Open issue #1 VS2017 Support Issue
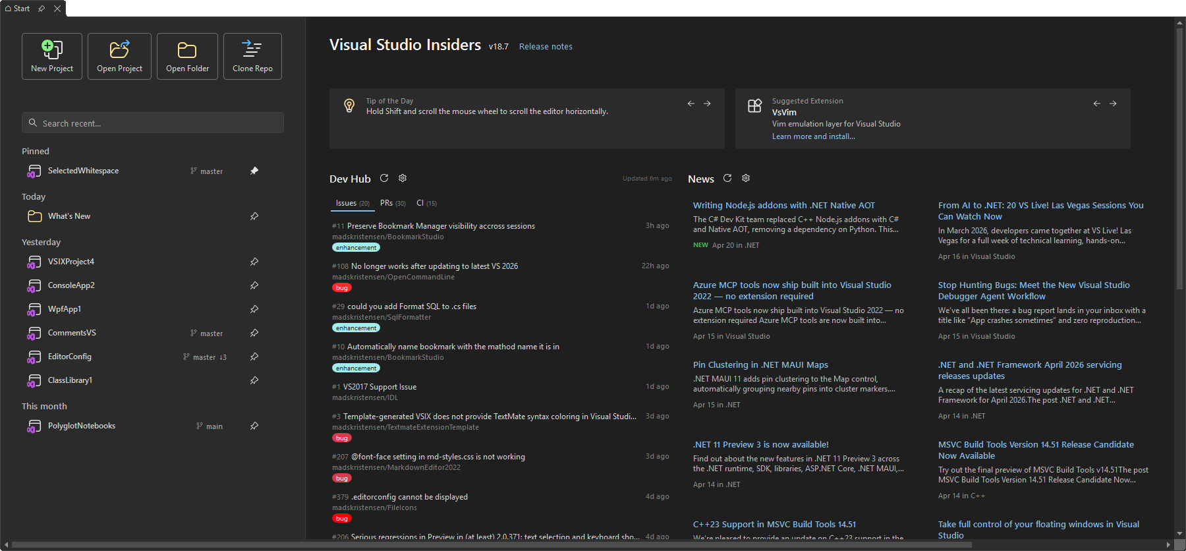Viewport: 1186px width, 551px height. click(x=379, y=387)
